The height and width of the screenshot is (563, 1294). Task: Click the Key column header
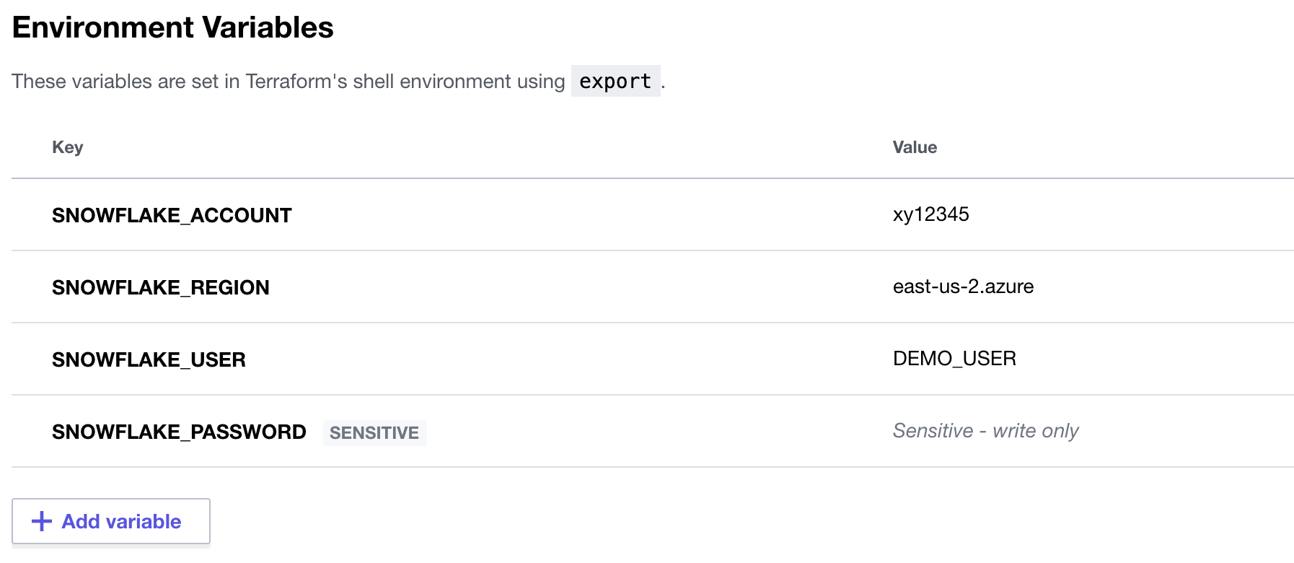68,147
